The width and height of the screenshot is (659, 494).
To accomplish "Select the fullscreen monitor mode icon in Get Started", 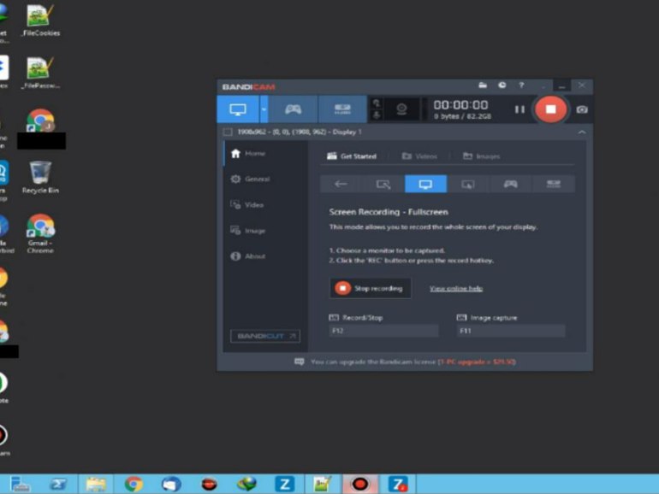I will pyautogui.click(x=425, y=185).
